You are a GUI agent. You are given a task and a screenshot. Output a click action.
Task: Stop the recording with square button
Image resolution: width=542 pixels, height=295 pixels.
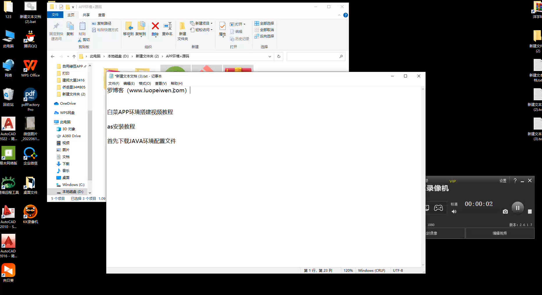[530, 212]
